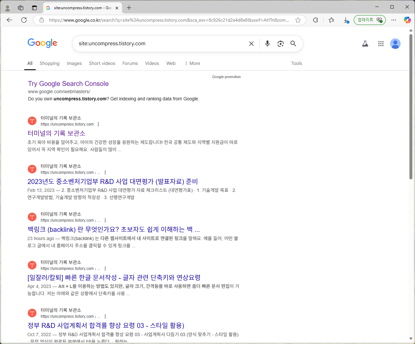Viewport: 415px width, 344px height.
Task: Click the browser back arrow
Action: click(x=10, y=20)
